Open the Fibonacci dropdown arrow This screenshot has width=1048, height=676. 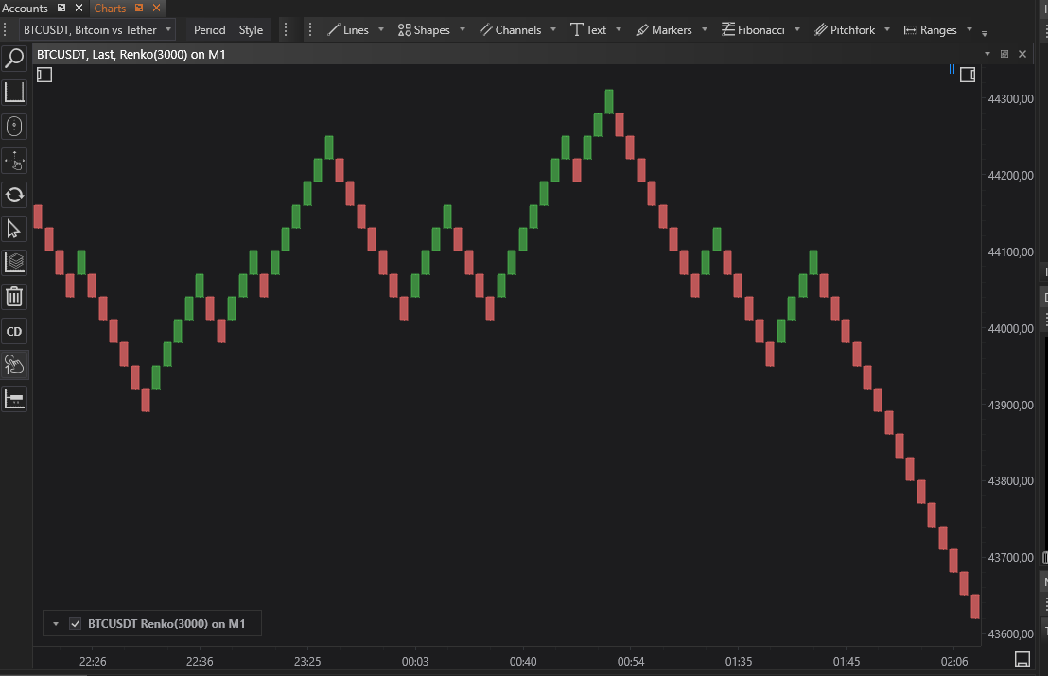tap(797, 29)
